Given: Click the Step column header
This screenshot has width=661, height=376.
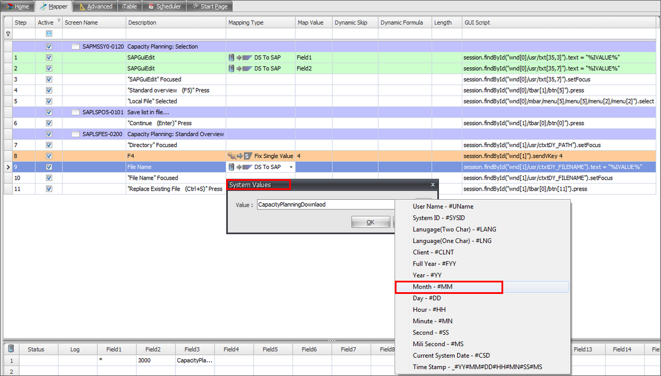Looking at the screenshot, I should click(24, 22).
